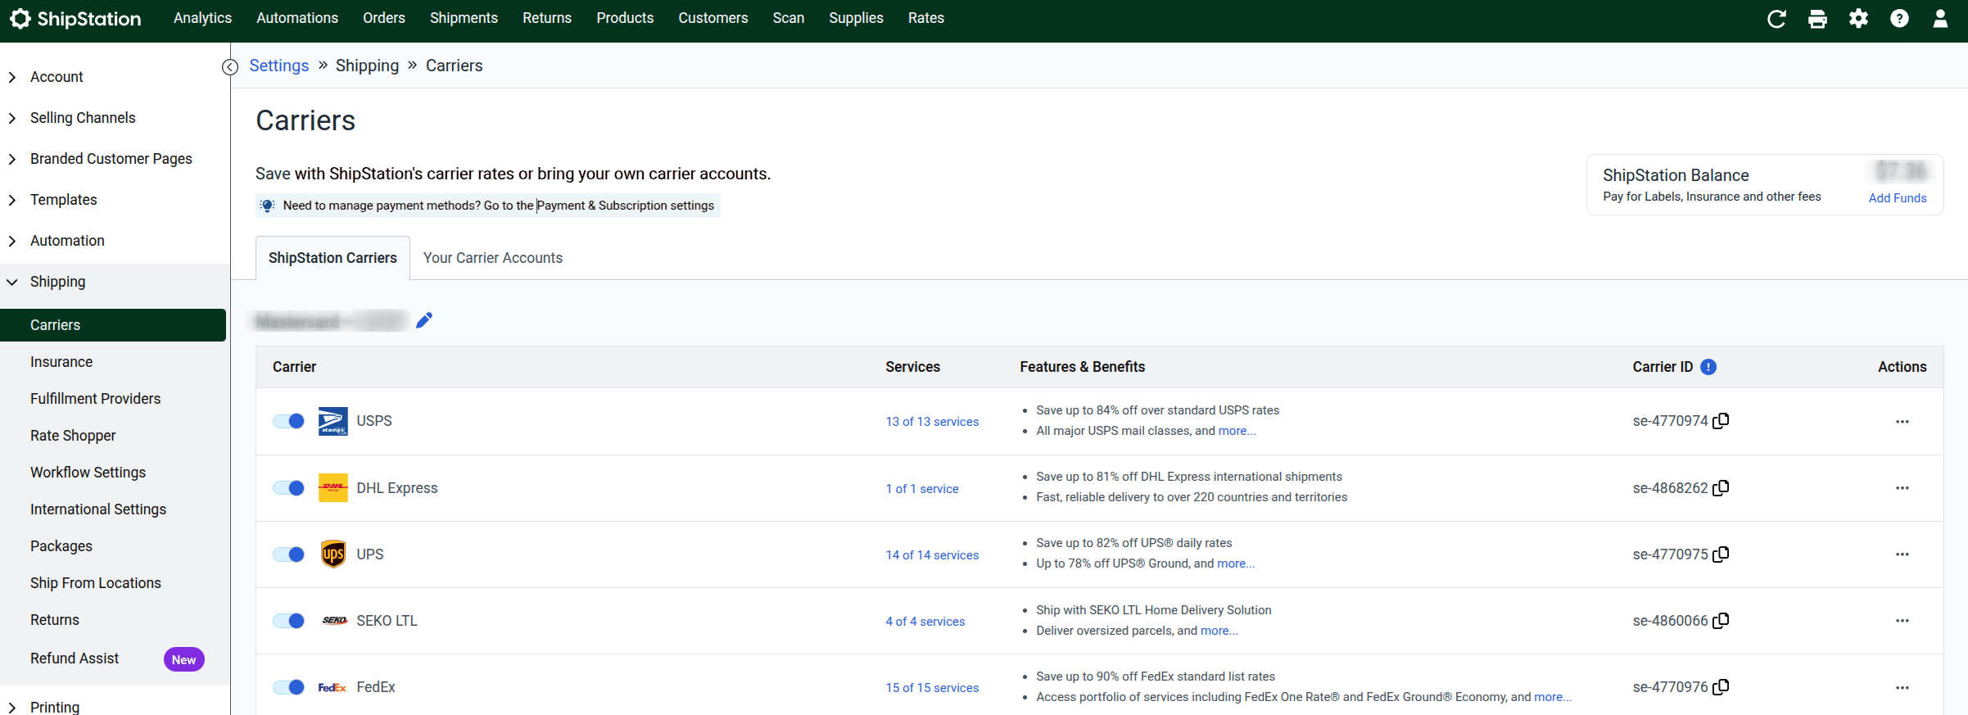The width and height of the screenshot is (1968, 715).
Task: Copy the FedEx carrier ID se-4770976
Action: pyautogui.click(x=1721, y=687)
